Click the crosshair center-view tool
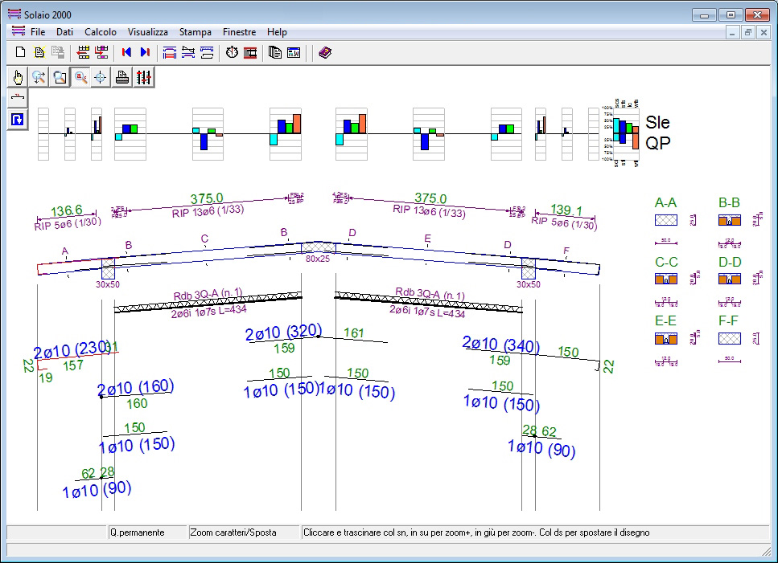The width and height of the screenshot is (778, 563). click(101, 77)
